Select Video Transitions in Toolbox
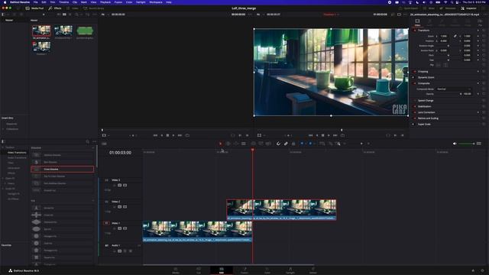The height and width of the screenshot is (275, 489). (17, 153)
